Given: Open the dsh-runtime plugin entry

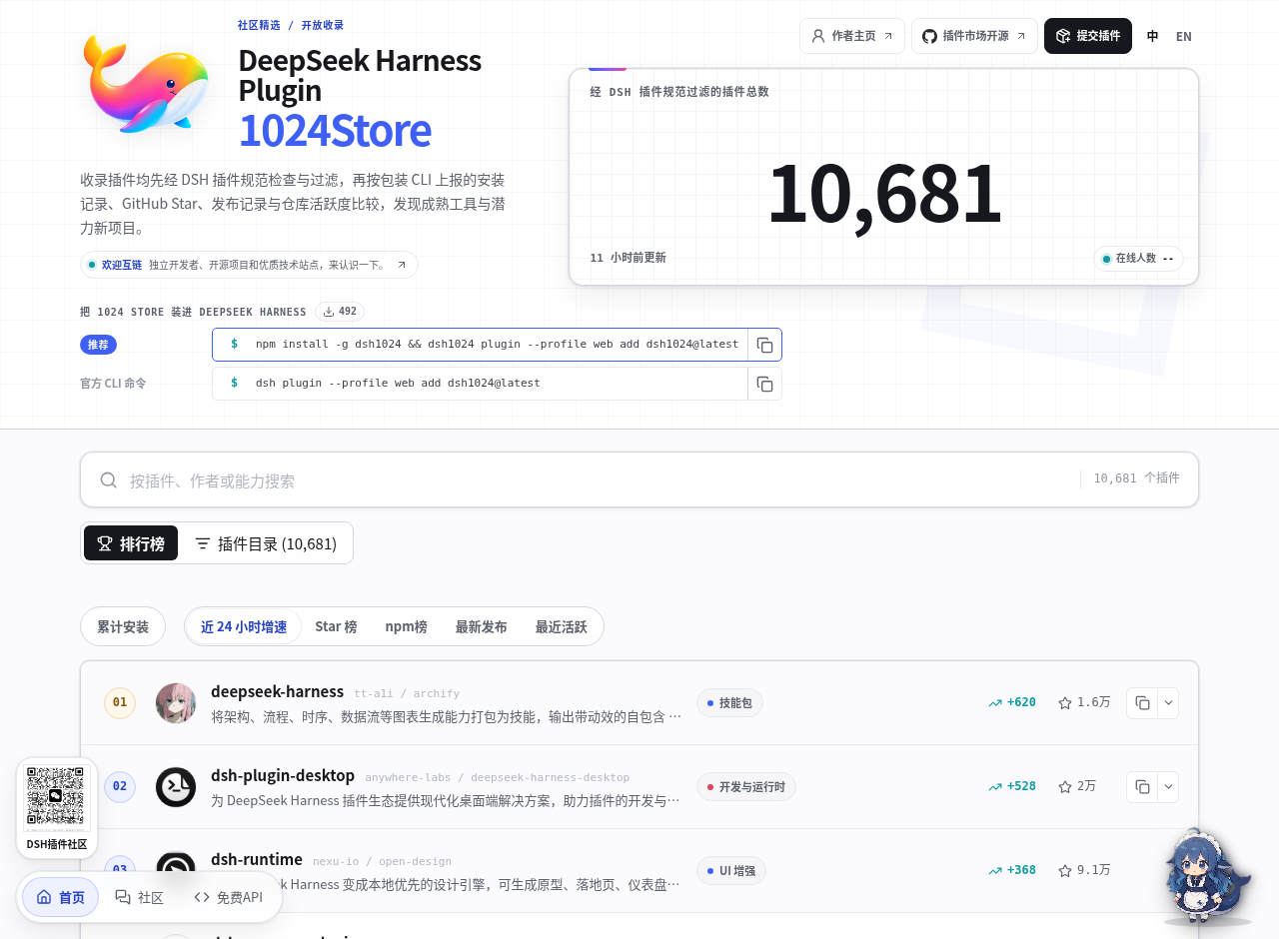Looking at the screenshot, I should pos(257,859).
